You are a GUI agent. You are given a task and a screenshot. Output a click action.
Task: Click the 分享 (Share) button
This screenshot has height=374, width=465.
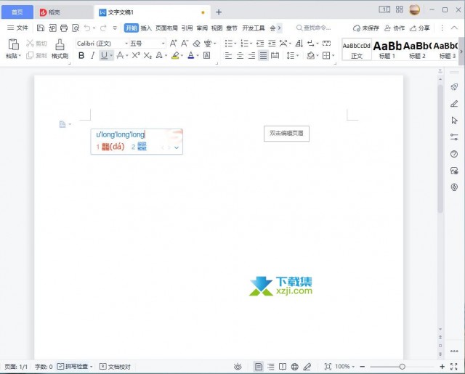(x=420, y=28)
